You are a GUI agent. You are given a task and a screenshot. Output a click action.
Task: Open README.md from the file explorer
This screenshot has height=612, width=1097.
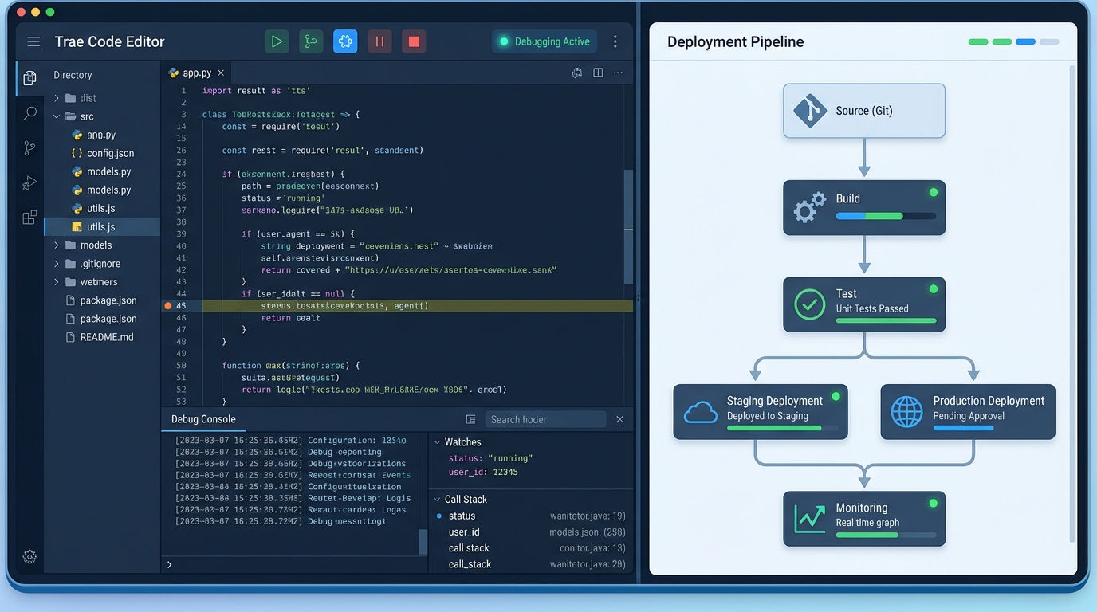[104, 336]
